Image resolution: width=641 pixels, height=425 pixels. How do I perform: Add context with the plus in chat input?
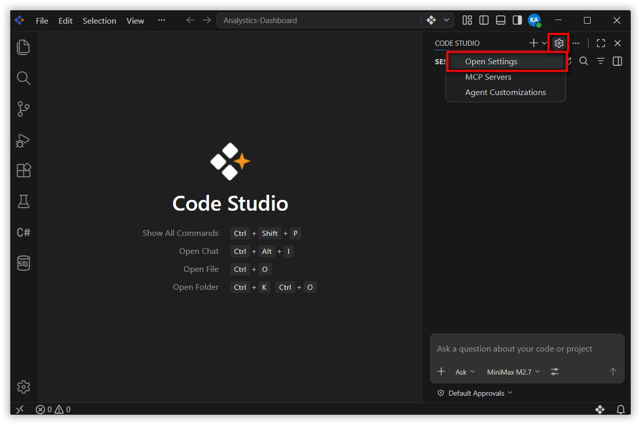point(441,372)
